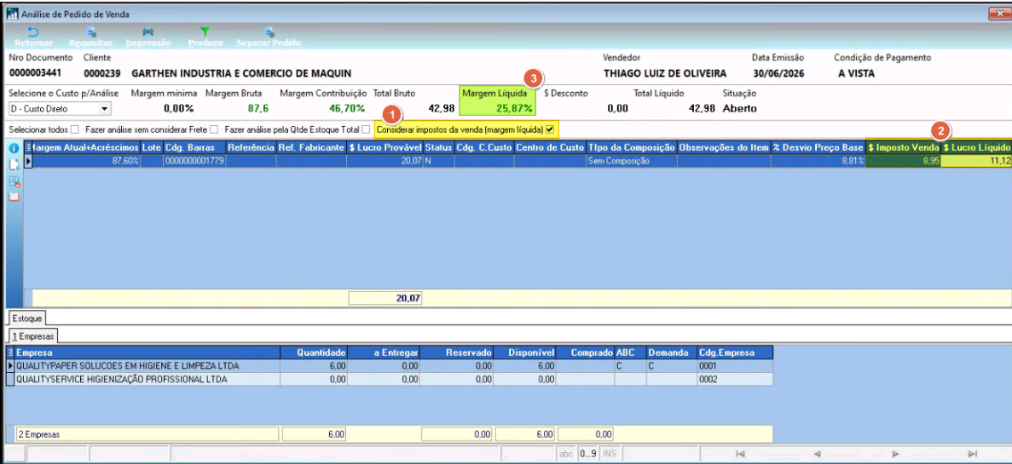The width and height of the screenshot is (1012, 464).
Task: Click the Requisitar toolbar button
Action: coord(90,37)
